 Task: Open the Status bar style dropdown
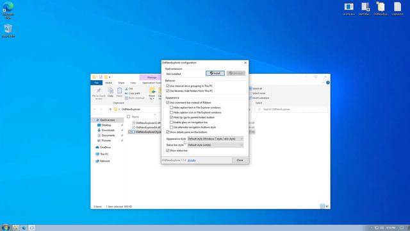pos(215,145)
